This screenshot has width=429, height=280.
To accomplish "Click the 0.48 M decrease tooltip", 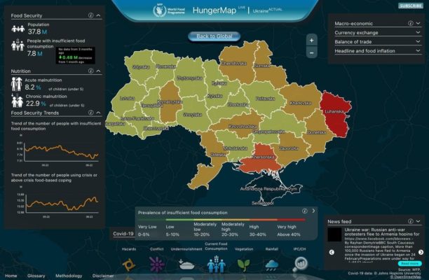I will coord(76,55).
